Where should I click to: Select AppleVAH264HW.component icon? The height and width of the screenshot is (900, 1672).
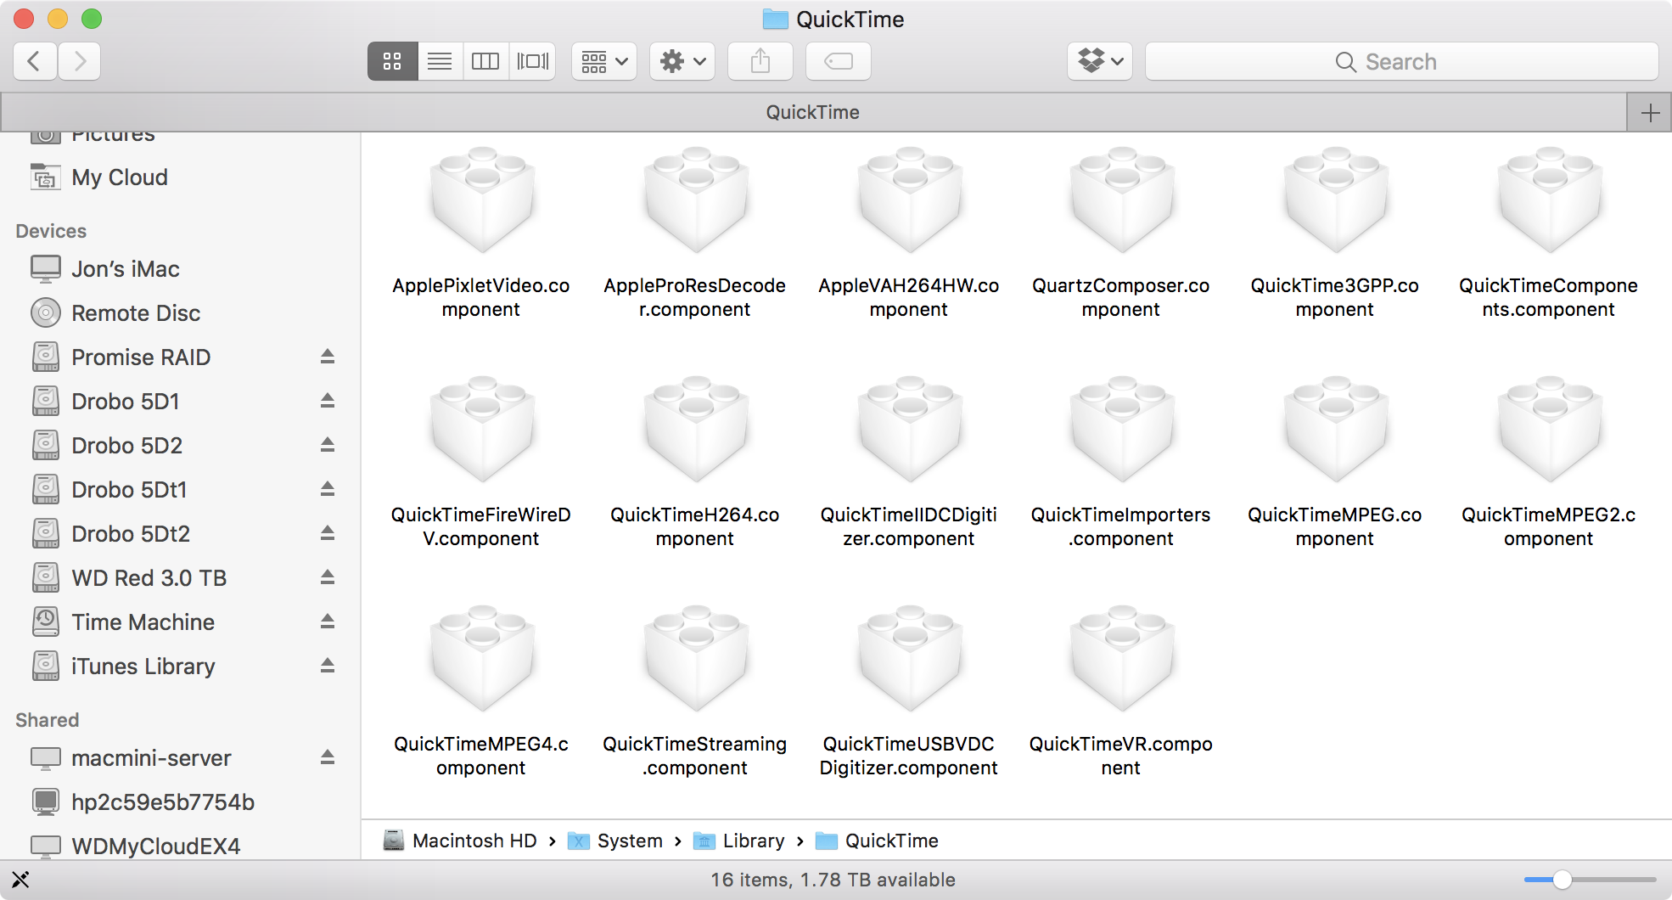click(910, 201)
